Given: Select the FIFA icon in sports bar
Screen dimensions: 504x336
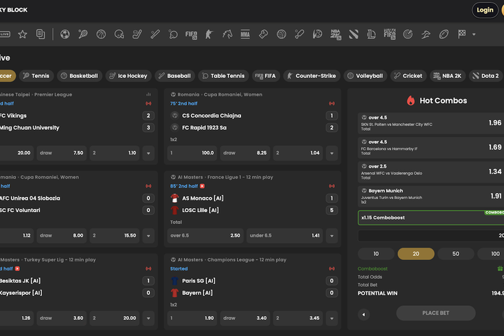Looking at the screenshot, I should (191, 34).
